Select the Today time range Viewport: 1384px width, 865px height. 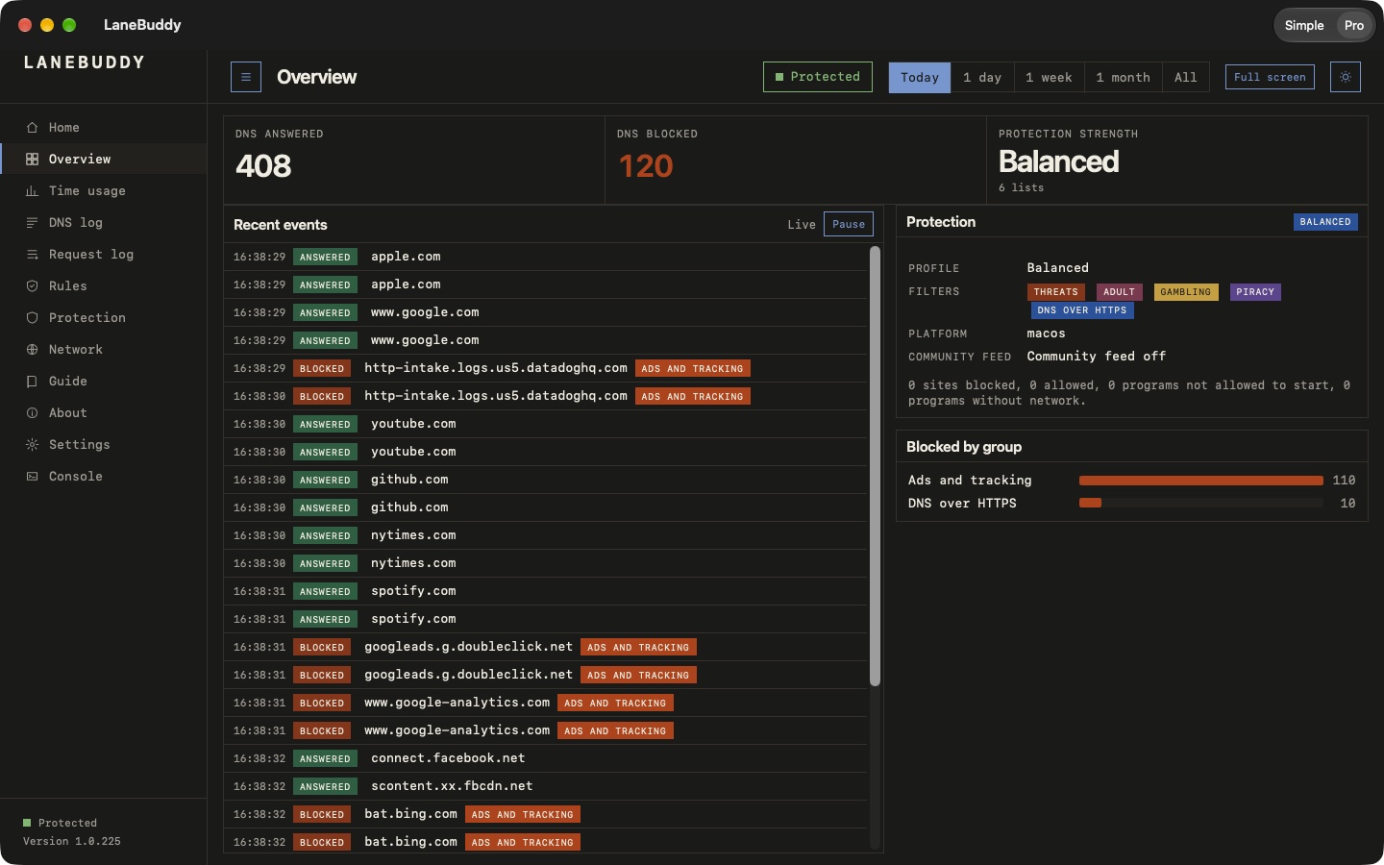click(x=920, y=78)
